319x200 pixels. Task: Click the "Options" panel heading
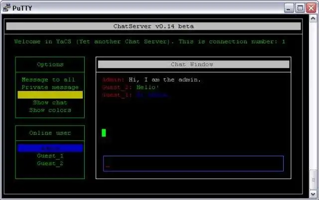pyautogui.click(x=50, y=64)
